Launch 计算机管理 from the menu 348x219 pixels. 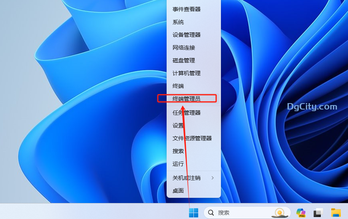point(193,73)
